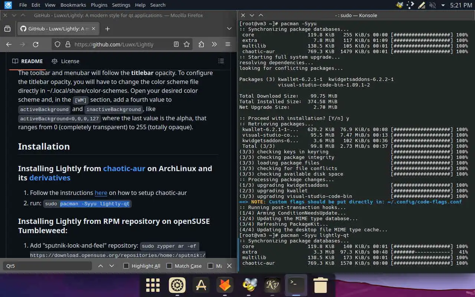The image size is (475, 297).
Task: Open the trash icon in dock
Action: click(320, 285)
